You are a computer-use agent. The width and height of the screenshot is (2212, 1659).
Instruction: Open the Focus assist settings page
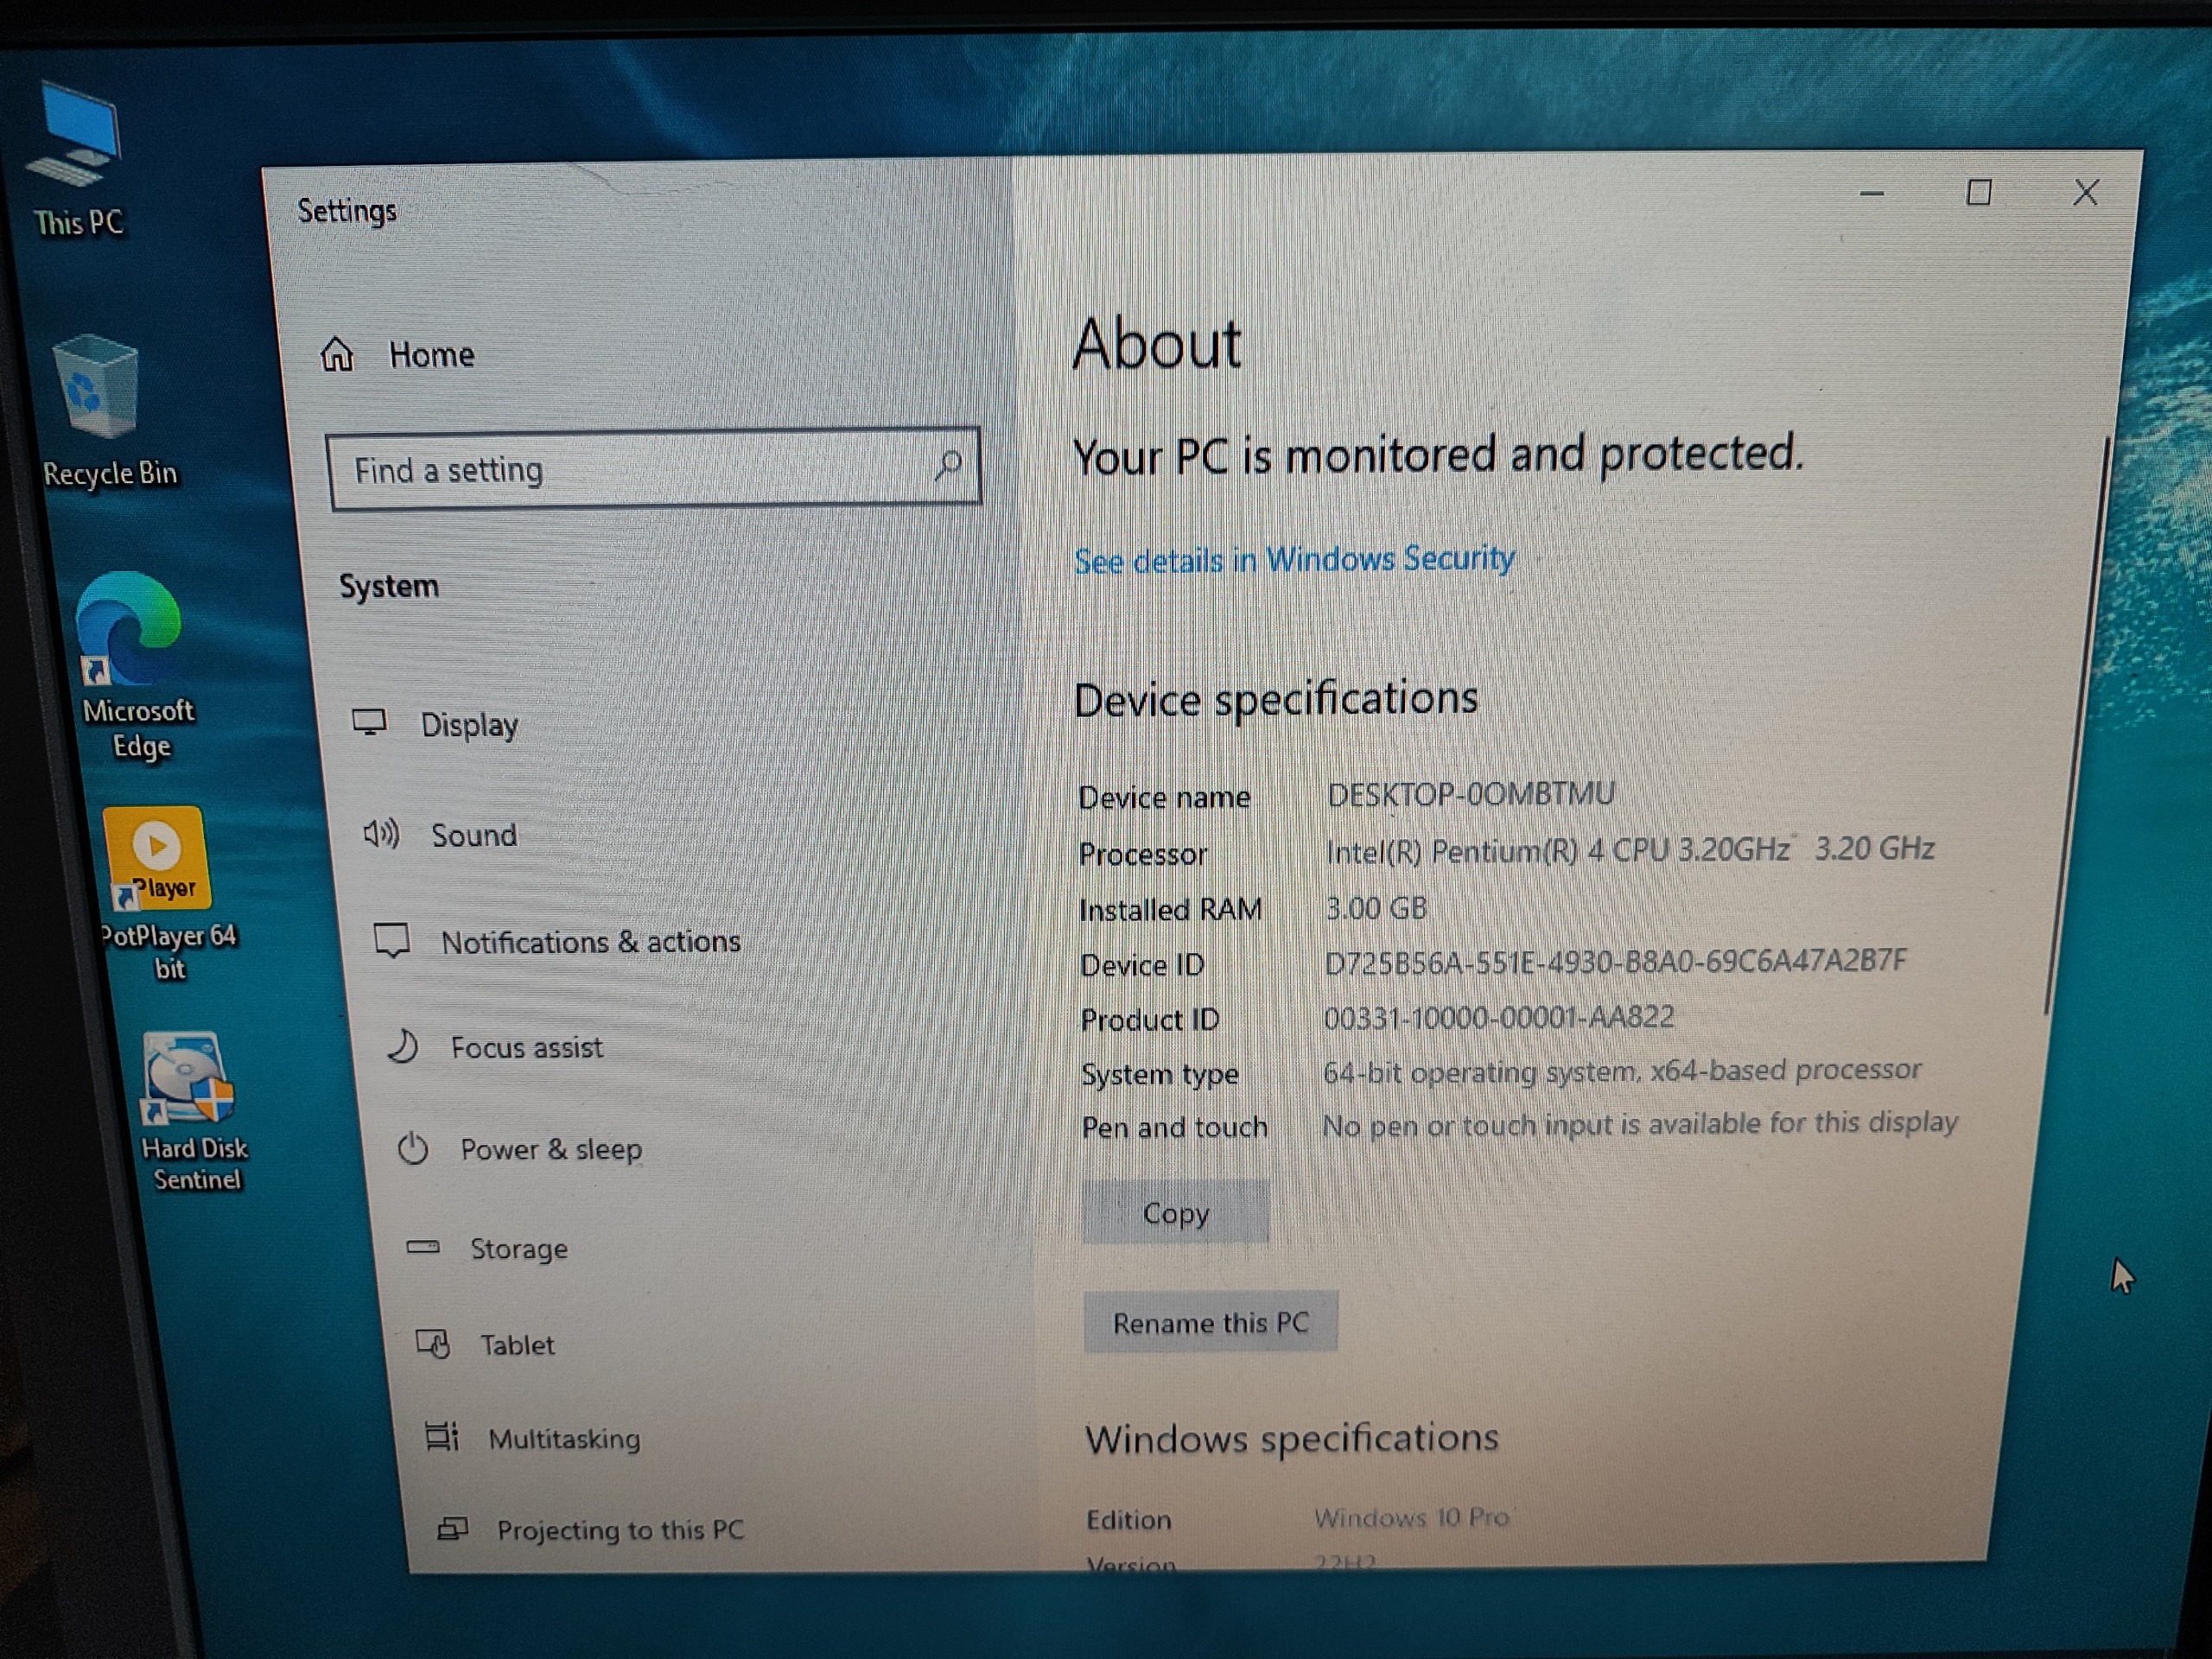pyautogui.click(x=526, y=1047)
